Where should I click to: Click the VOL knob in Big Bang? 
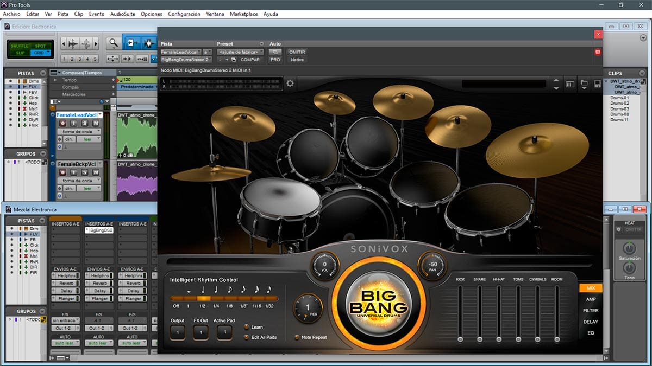[324, 265]
